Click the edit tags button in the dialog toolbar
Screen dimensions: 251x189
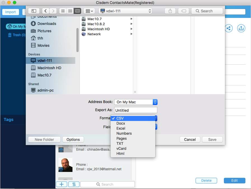(x=184, y=11)
